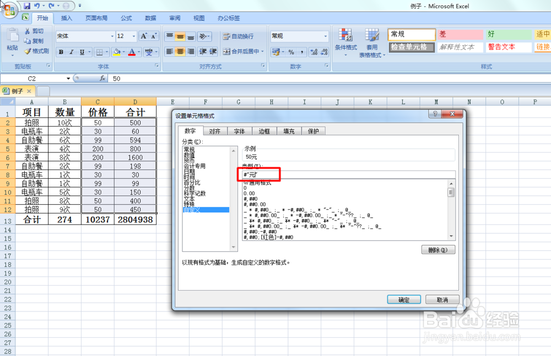551x356 pixels.
Task: Apply comma style
Action: click(301, 52)
